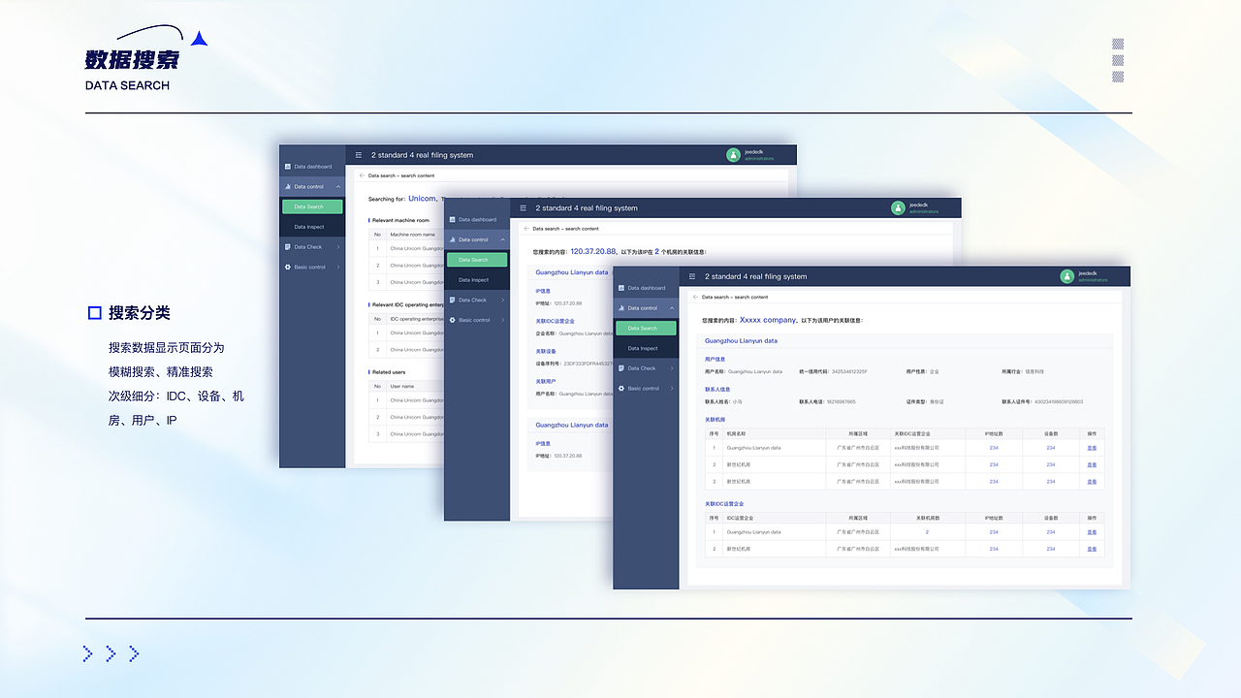Click back arrow in middle window breadcrumb
1241x698 pixels.
[526, 229]
